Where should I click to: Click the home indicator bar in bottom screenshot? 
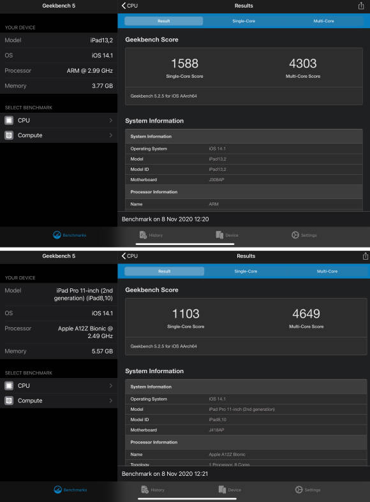coord(188,499)
